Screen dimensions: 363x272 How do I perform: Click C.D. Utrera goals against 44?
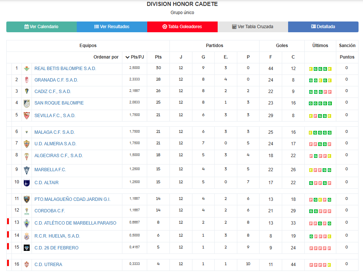click(x=293, y=264)
